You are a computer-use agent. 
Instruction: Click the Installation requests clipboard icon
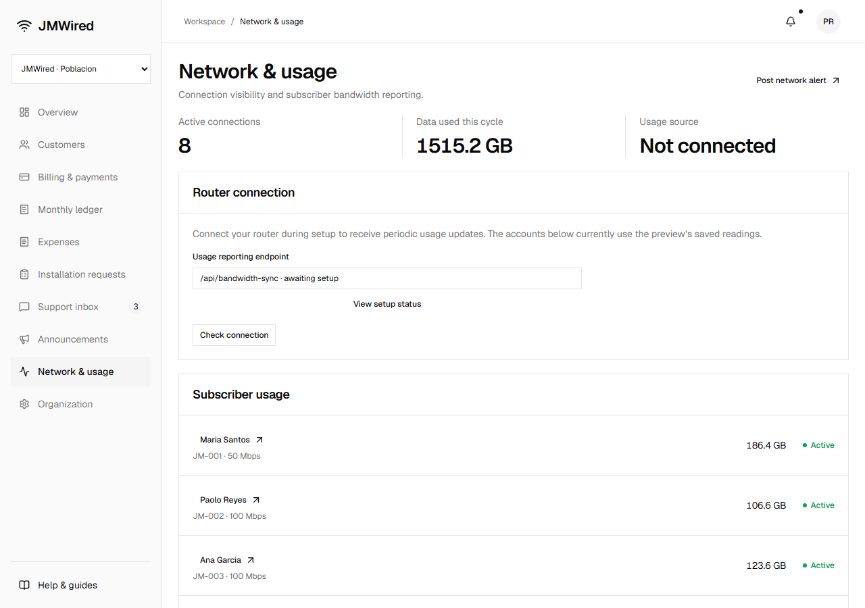(24, 274)
